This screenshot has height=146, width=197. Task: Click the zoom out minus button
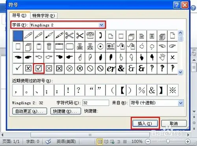tap(148, 142)
